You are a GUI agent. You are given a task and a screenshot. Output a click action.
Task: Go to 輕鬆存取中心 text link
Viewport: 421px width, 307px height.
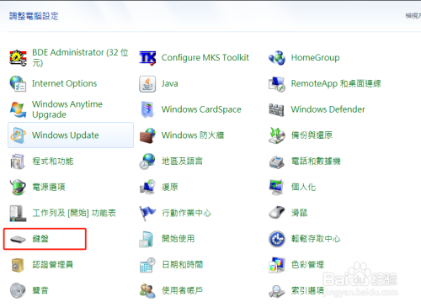(x=316, y=239)
